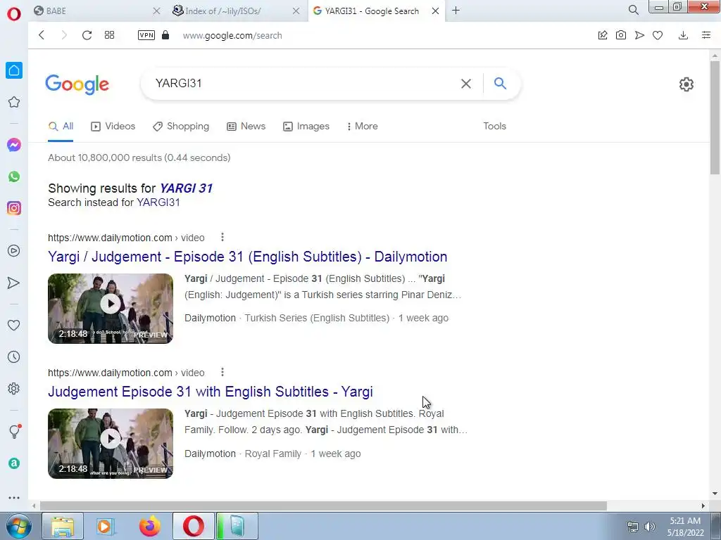721x540 pixels.
Task: Click the vertical scrollbar thumb
Action: [x=715, y=117]
